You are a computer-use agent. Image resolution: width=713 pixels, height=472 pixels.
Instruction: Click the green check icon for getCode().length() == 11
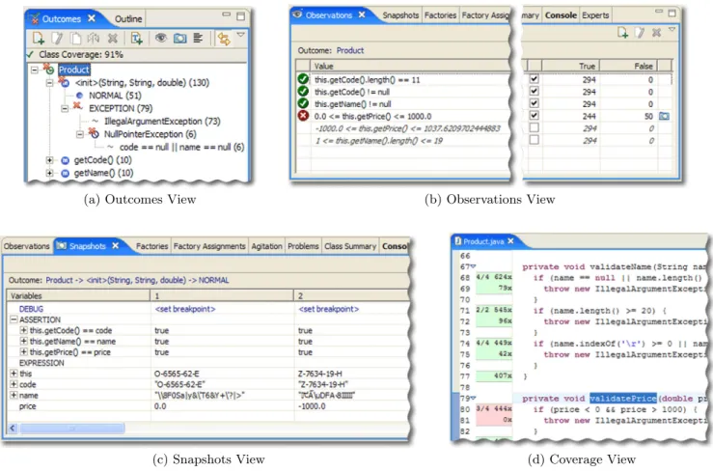point(303,79)
